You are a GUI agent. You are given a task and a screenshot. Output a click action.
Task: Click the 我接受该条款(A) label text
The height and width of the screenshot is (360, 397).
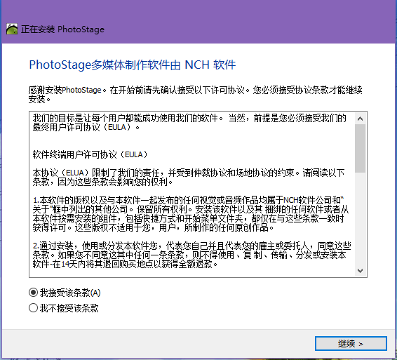70,293
